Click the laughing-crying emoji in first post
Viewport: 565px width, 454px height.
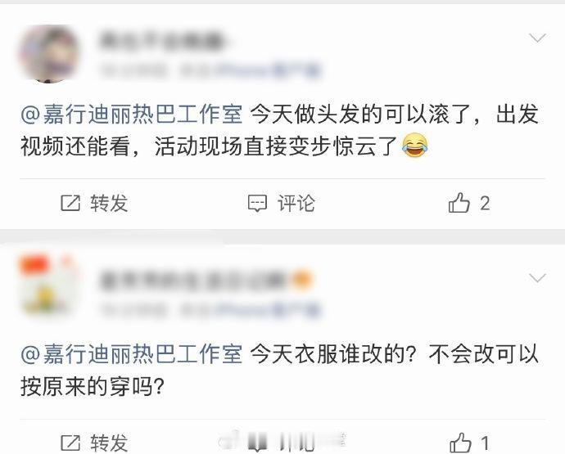(414, 146)
